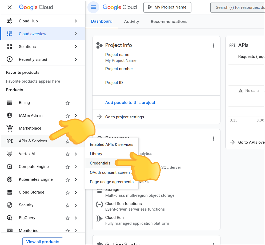Click the IAM & Admin shield icon

click(x=10, y=115)
